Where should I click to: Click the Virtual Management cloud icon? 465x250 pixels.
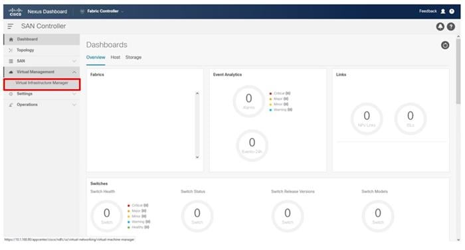pos(11,72)
